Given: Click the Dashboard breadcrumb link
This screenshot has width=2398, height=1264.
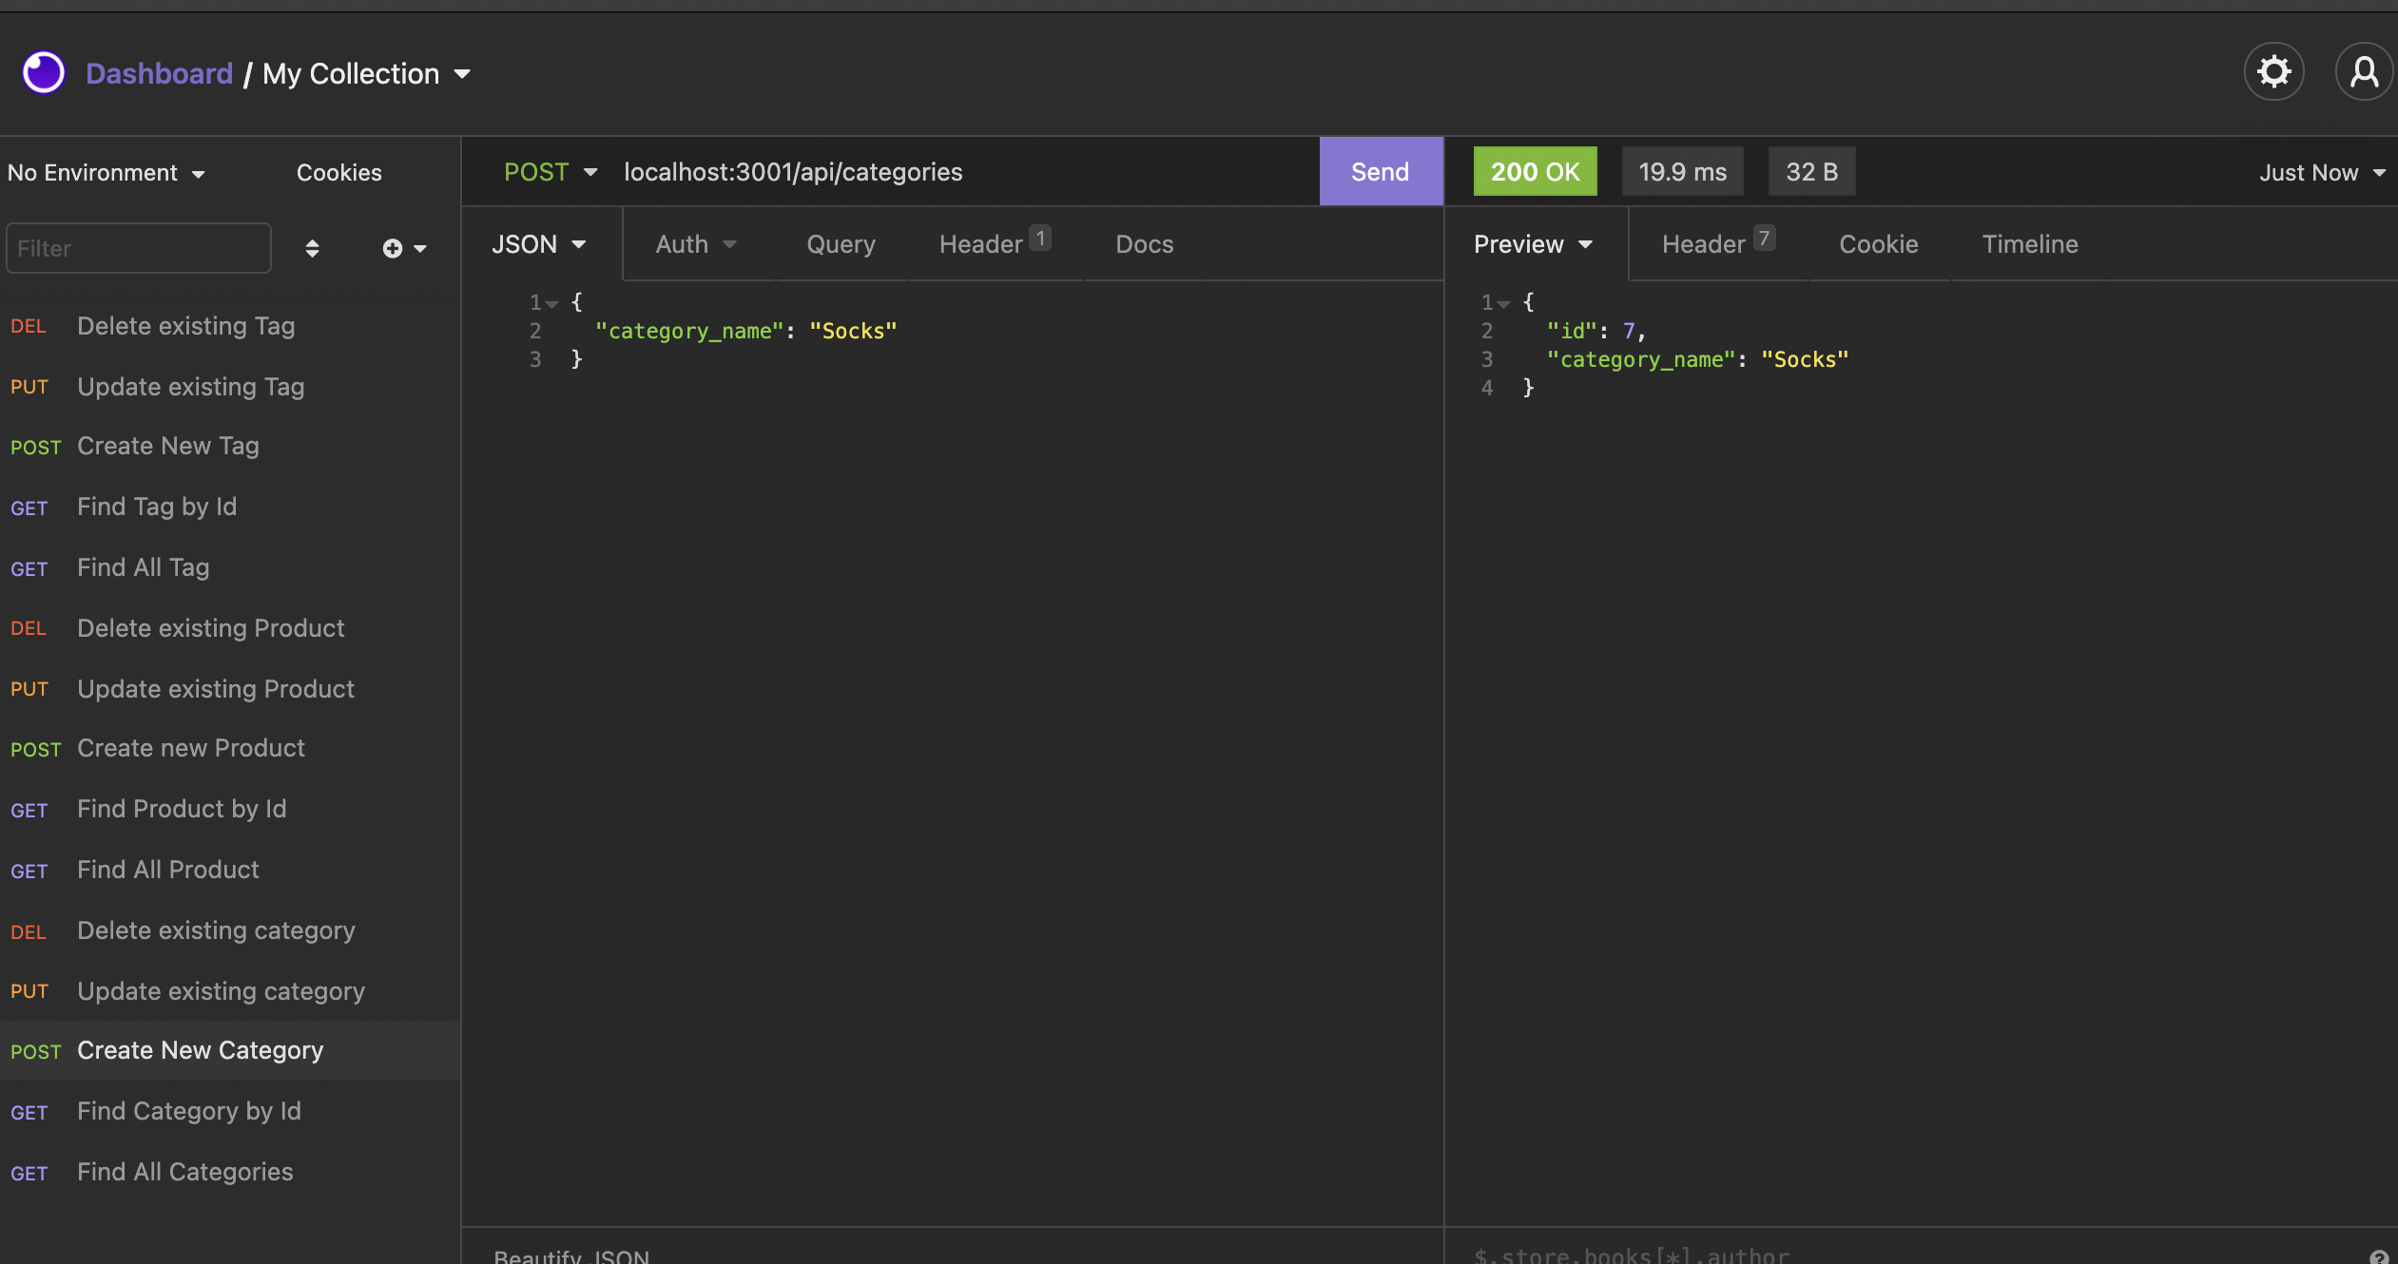Looking at the screenshot, I should tap(160, 73).
